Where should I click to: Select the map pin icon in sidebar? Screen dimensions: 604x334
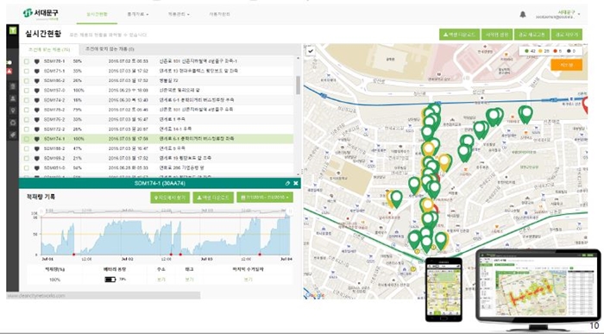click(13, 111)
